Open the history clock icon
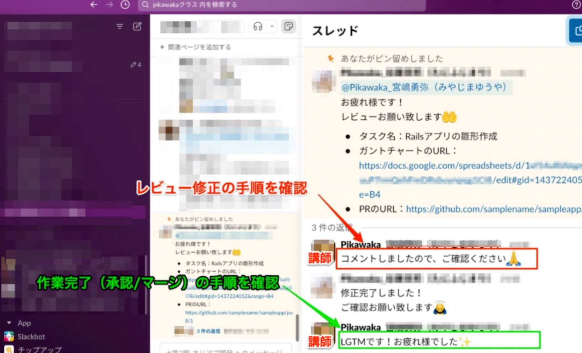This screenshot has width=582, height=353. point(125,5)
